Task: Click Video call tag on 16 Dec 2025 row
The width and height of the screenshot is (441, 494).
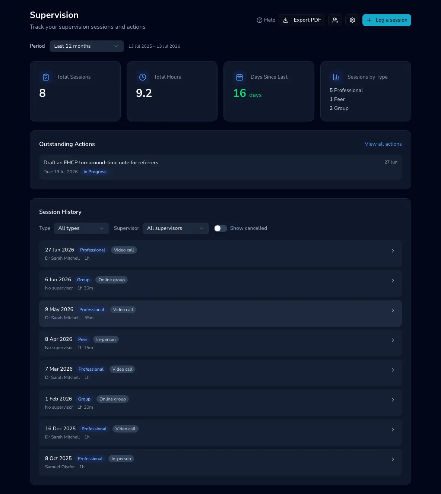Action: point(126,429)
